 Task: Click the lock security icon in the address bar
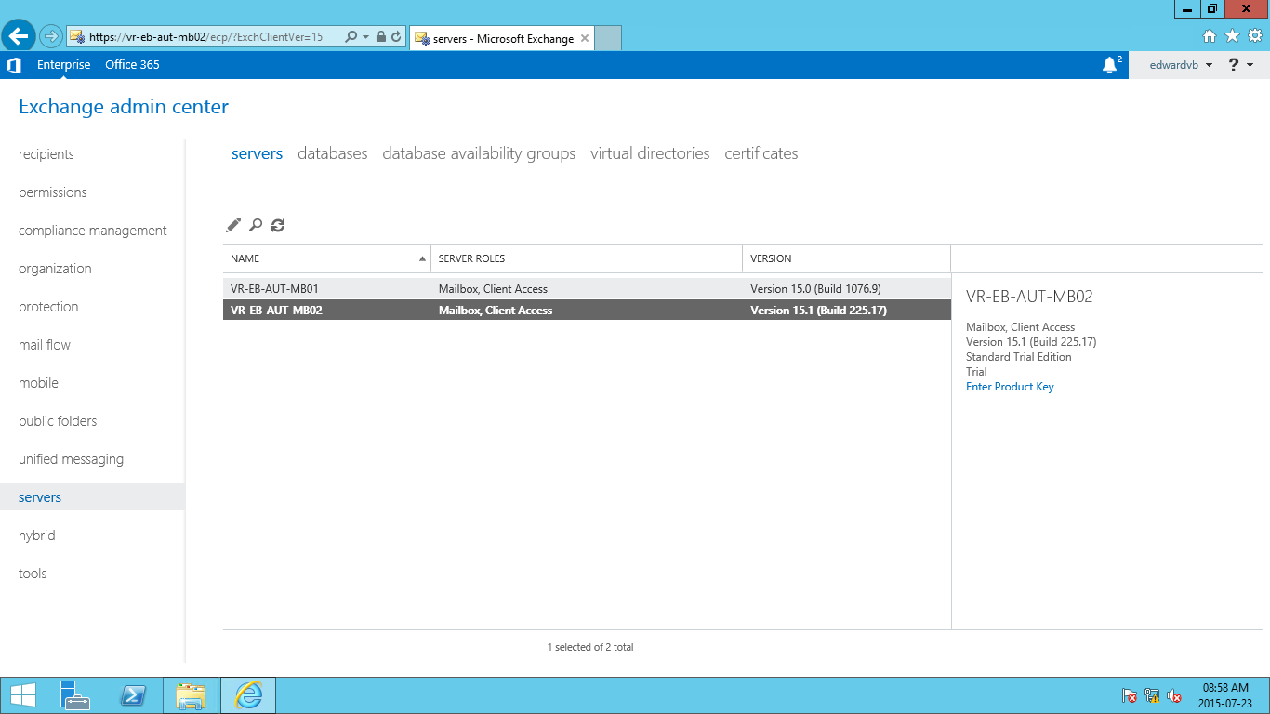(x=381, y=37)
